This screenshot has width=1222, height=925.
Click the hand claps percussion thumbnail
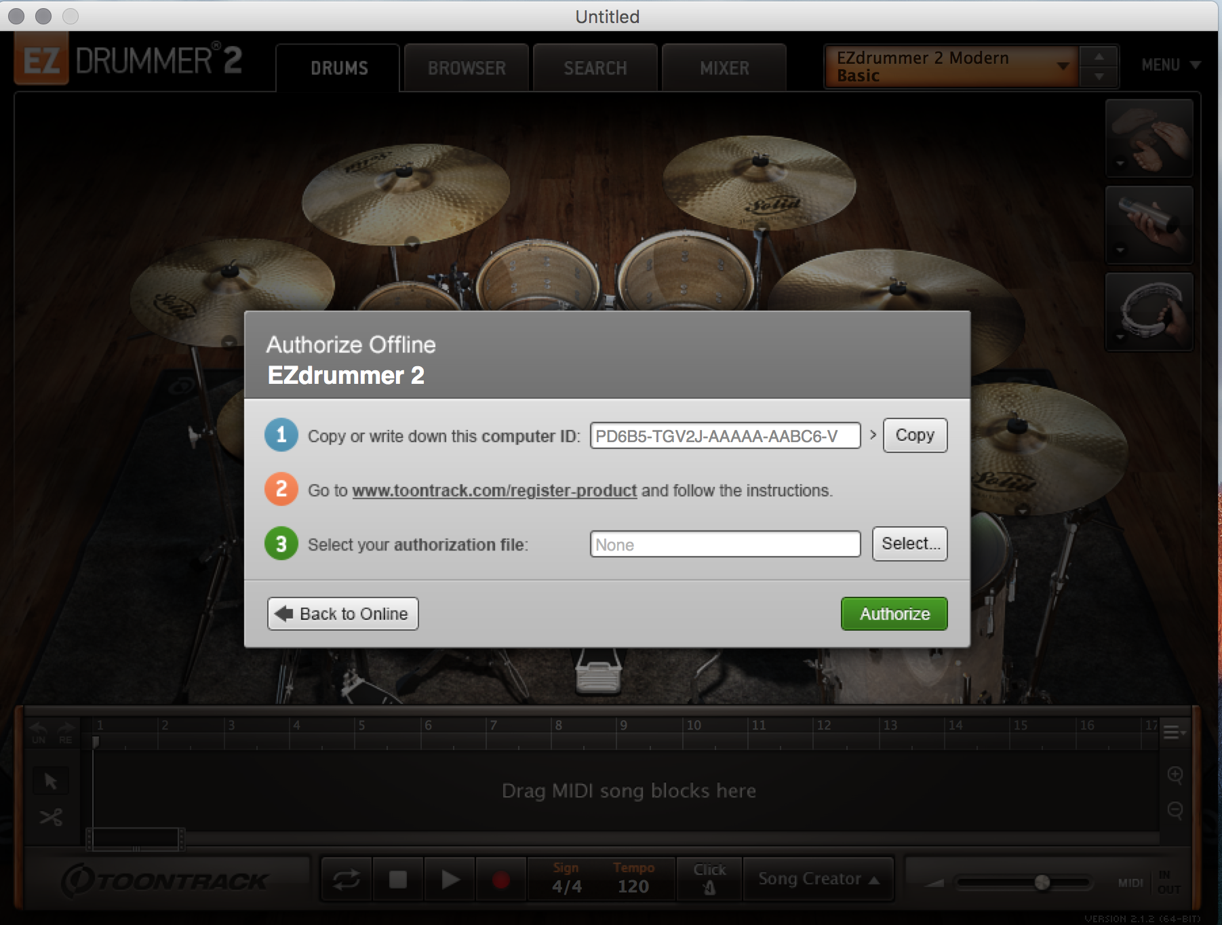pyautogui.click(x=1149, y=138)
